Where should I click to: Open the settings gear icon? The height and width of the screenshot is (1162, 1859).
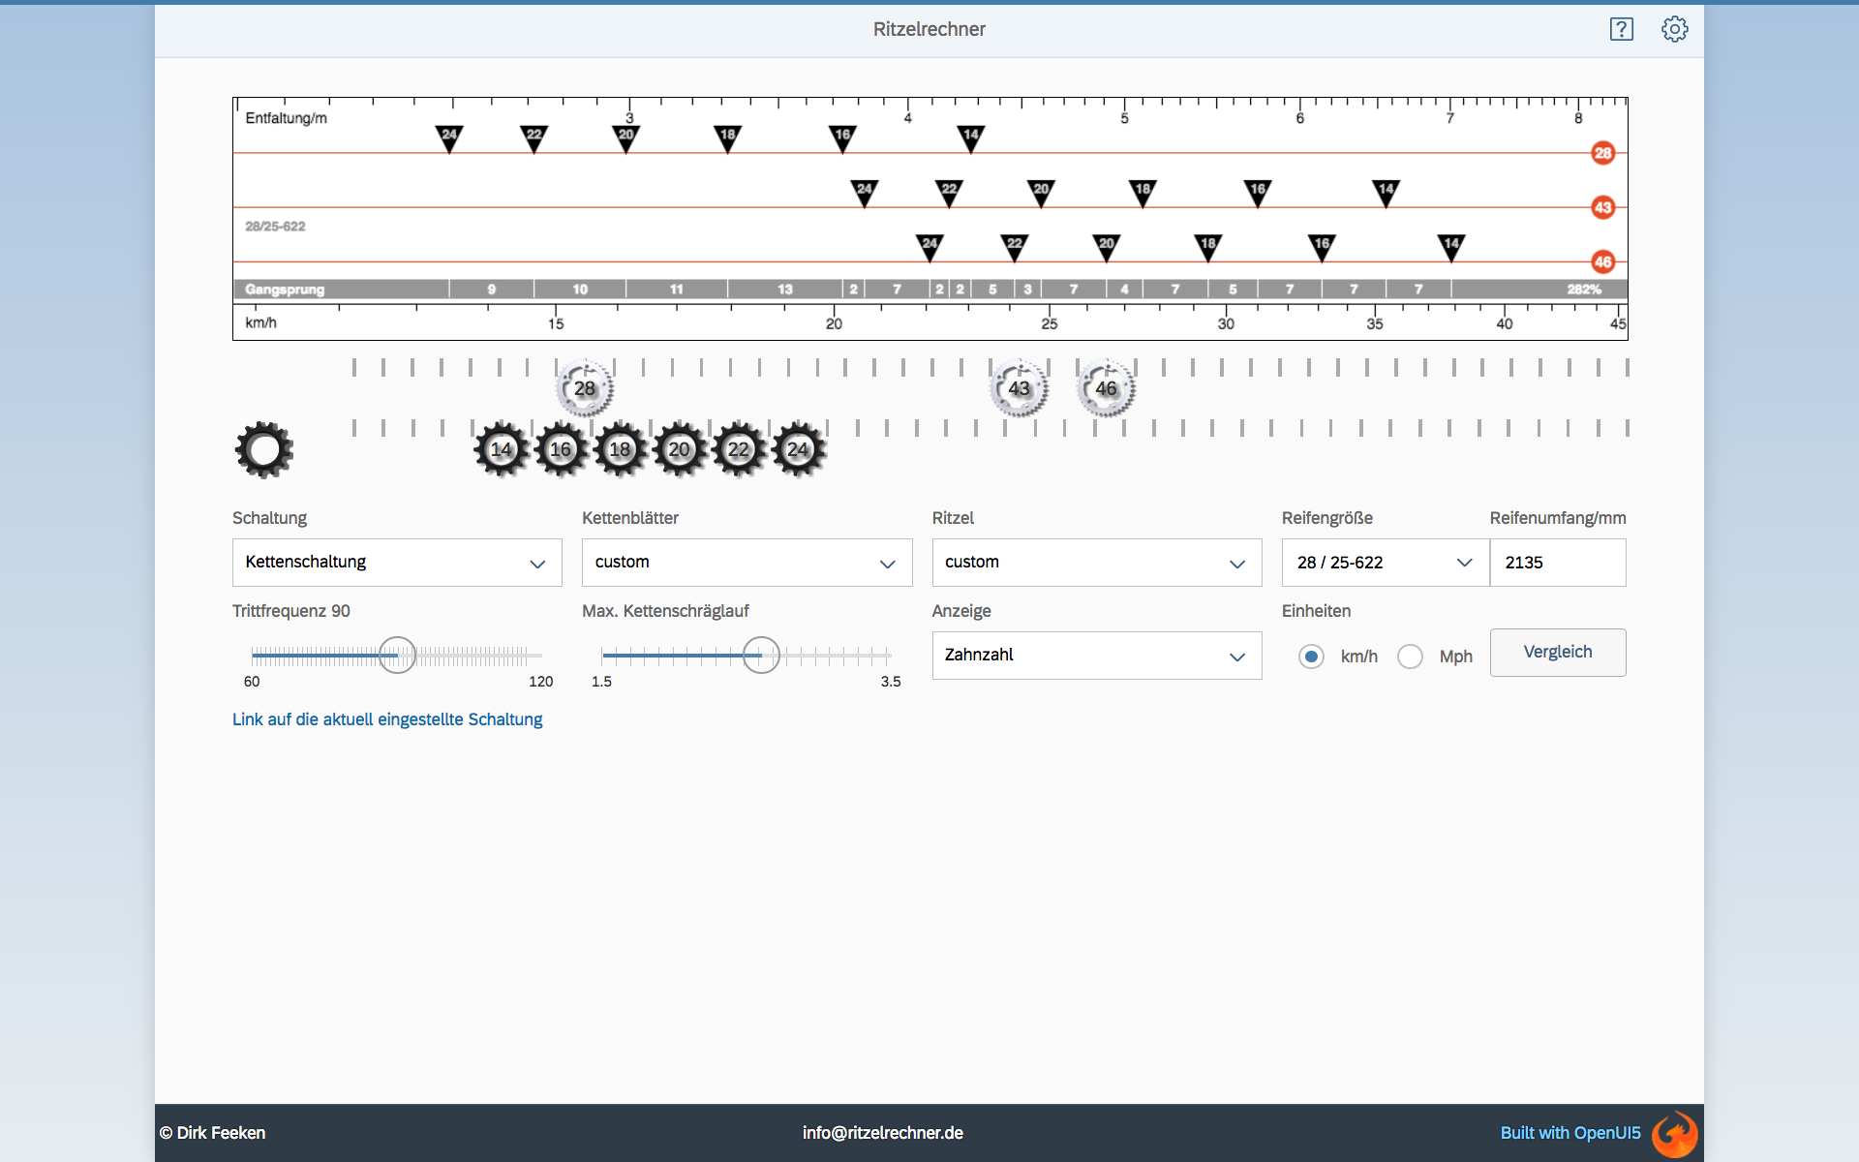pyautogui.click(x=1675, y=29)
